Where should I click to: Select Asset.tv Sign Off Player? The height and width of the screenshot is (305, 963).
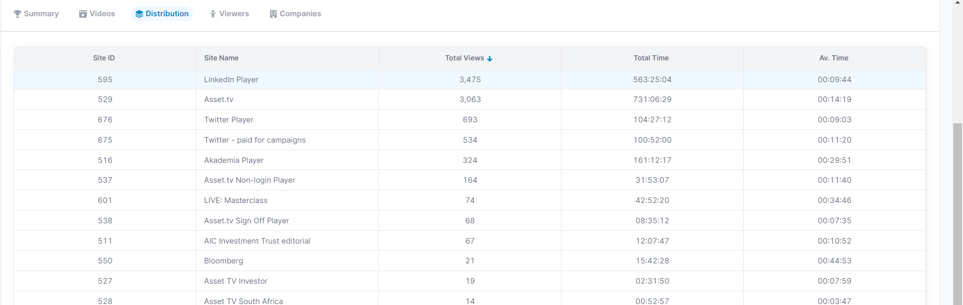pos(246,221)
